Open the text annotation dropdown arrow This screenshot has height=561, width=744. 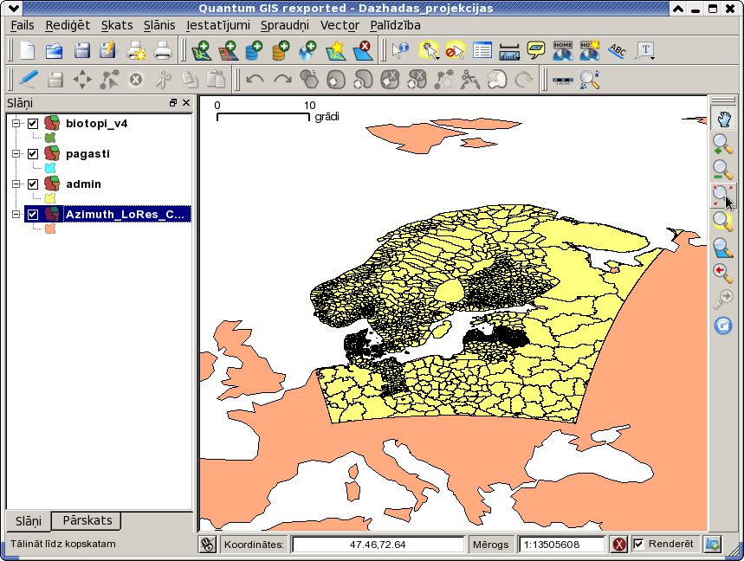pyautogui.click(x=653, y=58)
